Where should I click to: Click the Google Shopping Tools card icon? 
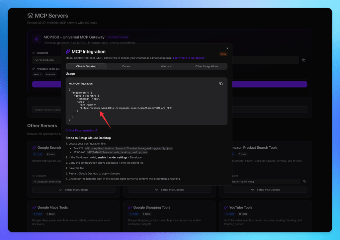coord(129,207)
